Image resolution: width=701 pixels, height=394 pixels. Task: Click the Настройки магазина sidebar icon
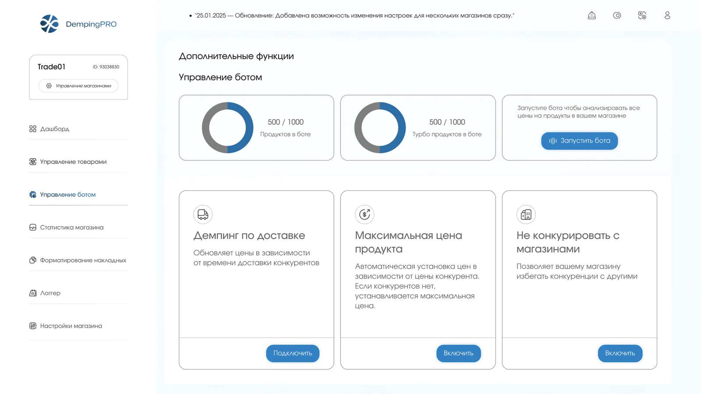tap(33, 326)
